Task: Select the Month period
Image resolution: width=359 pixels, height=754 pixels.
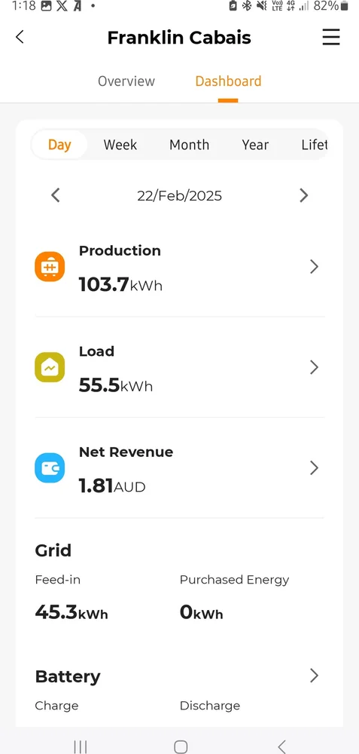Action: [189, 145]
